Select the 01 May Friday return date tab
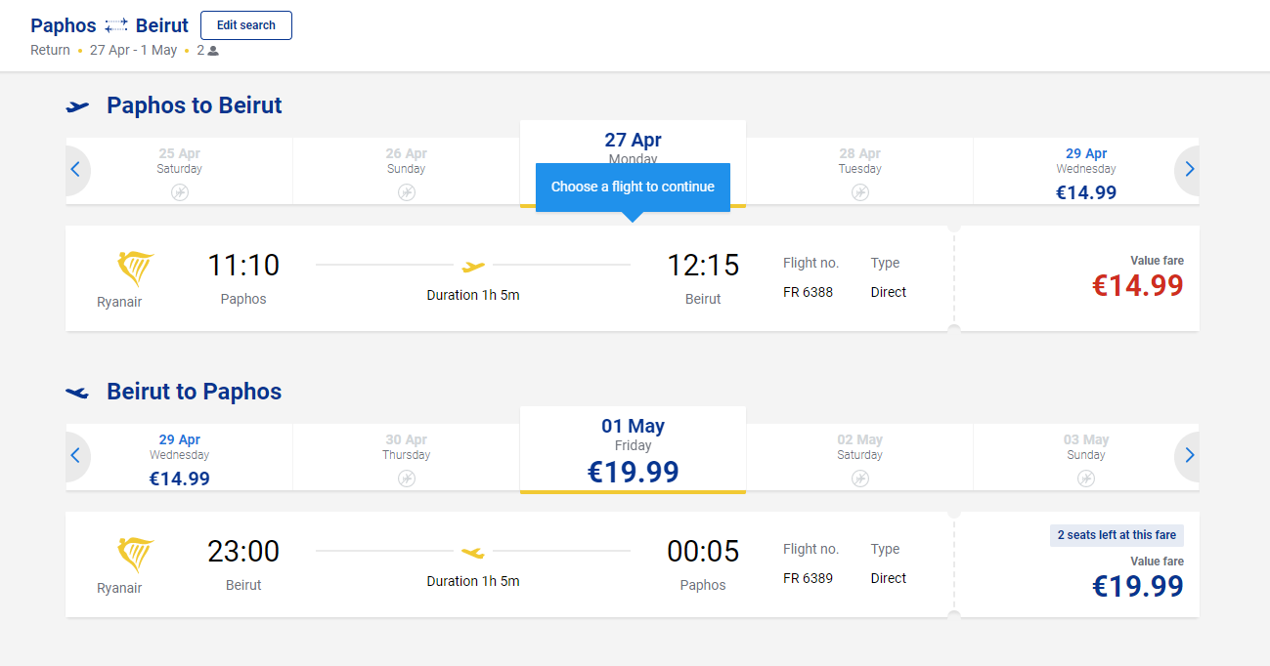The image size is (1270, 666). tap(633, 450)
